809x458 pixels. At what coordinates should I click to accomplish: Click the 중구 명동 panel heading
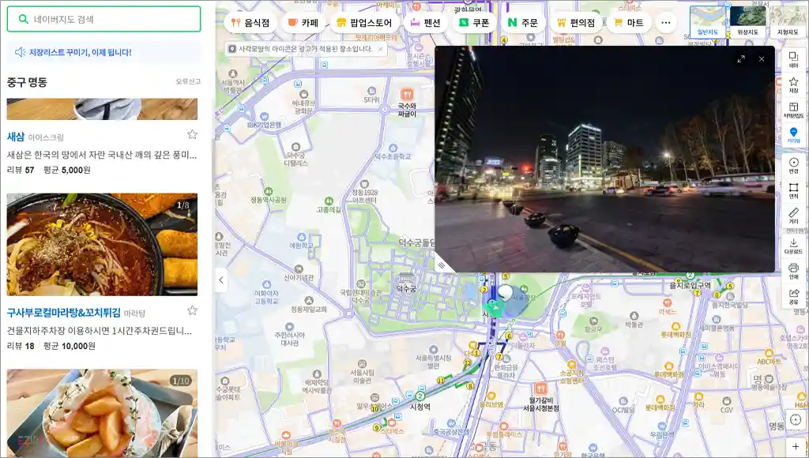pyautogui.click(x=27, y=82)
